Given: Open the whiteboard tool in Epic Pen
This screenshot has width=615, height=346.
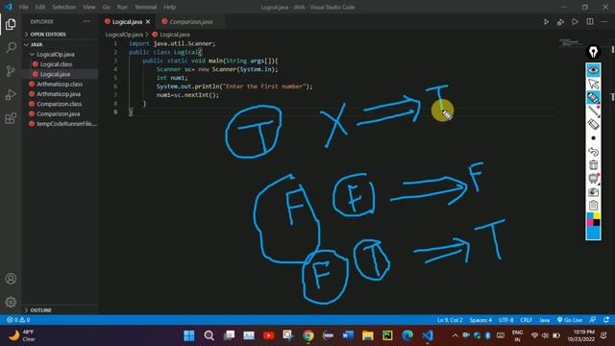Looking at the screenshot, I should [x=593, y=179].
